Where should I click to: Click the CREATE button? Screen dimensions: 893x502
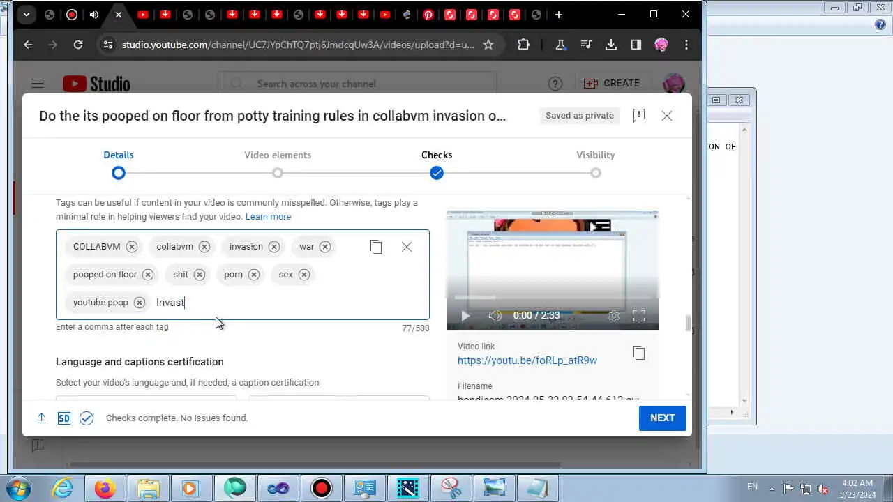tap(612, 84)
